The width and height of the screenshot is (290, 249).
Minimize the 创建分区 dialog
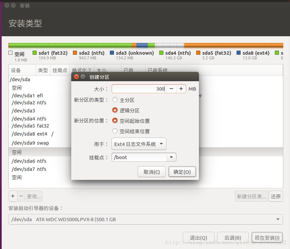pyautogui.click(x=83, y=77)
